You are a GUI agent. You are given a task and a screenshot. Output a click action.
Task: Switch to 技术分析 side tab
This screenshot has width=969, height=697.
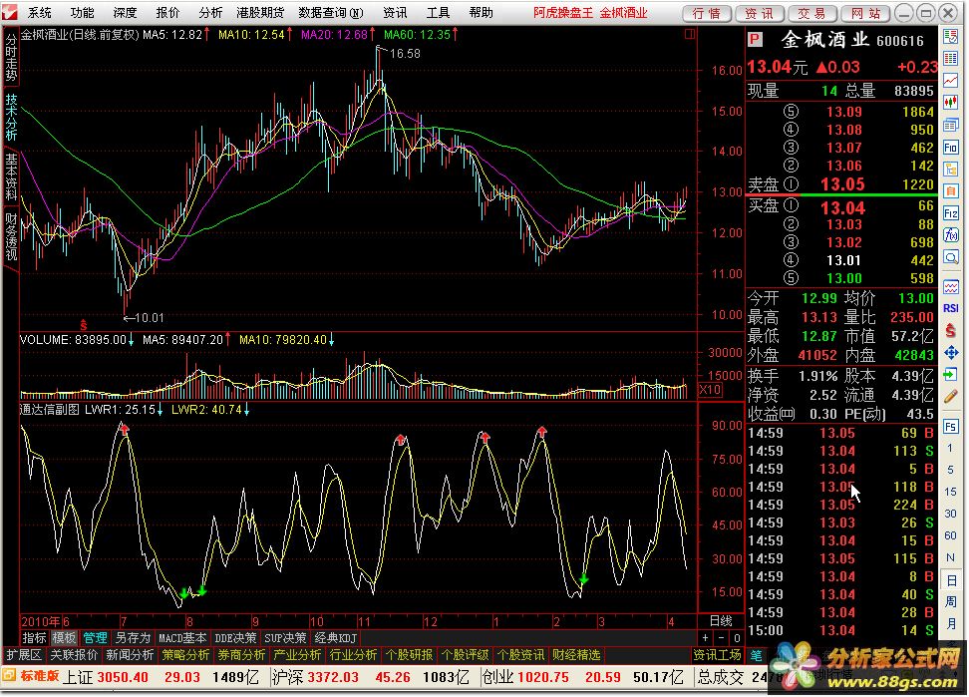point(11,117)
